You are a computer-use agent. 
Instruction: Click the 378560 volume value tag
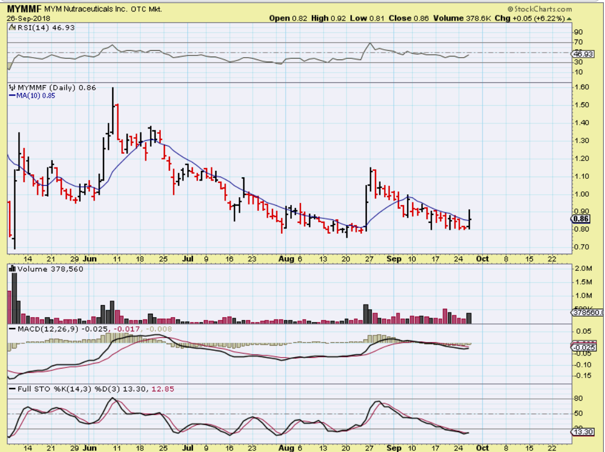click(587, 312)
